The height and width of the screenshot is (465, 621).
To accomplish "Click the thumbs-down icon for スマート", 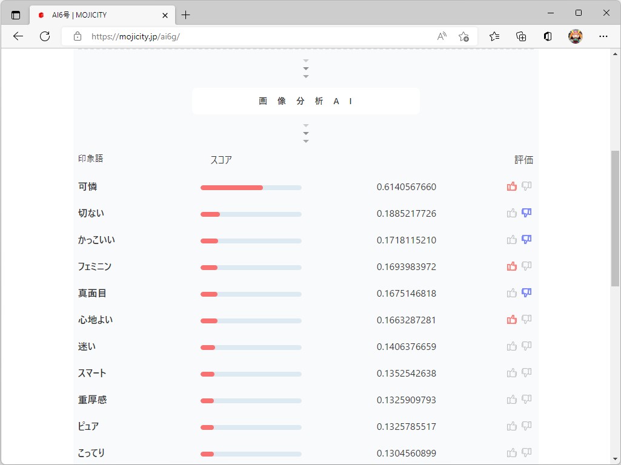I will tap(526, 372).
